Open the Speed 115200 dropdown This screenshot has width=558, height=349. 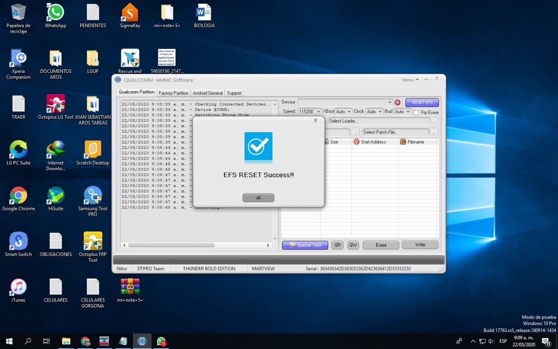pyautogui.click(x=310, y=112)
